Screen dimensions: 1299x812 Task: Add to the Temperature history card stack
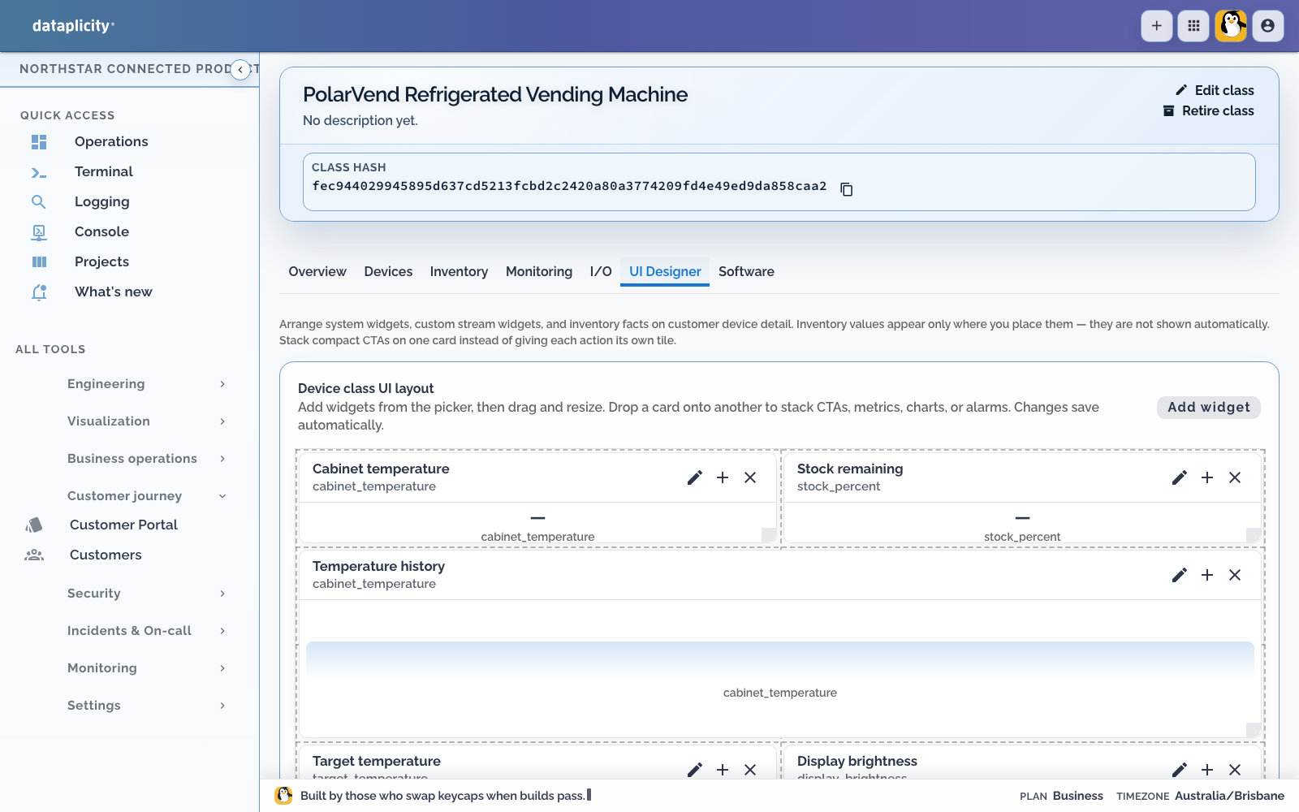pos(1207,575)
